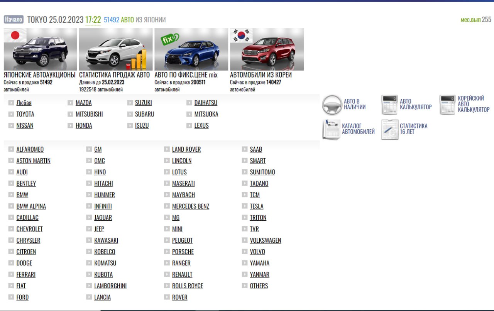
Task: Open the BENTLEY link
Action: click(26, 184)
